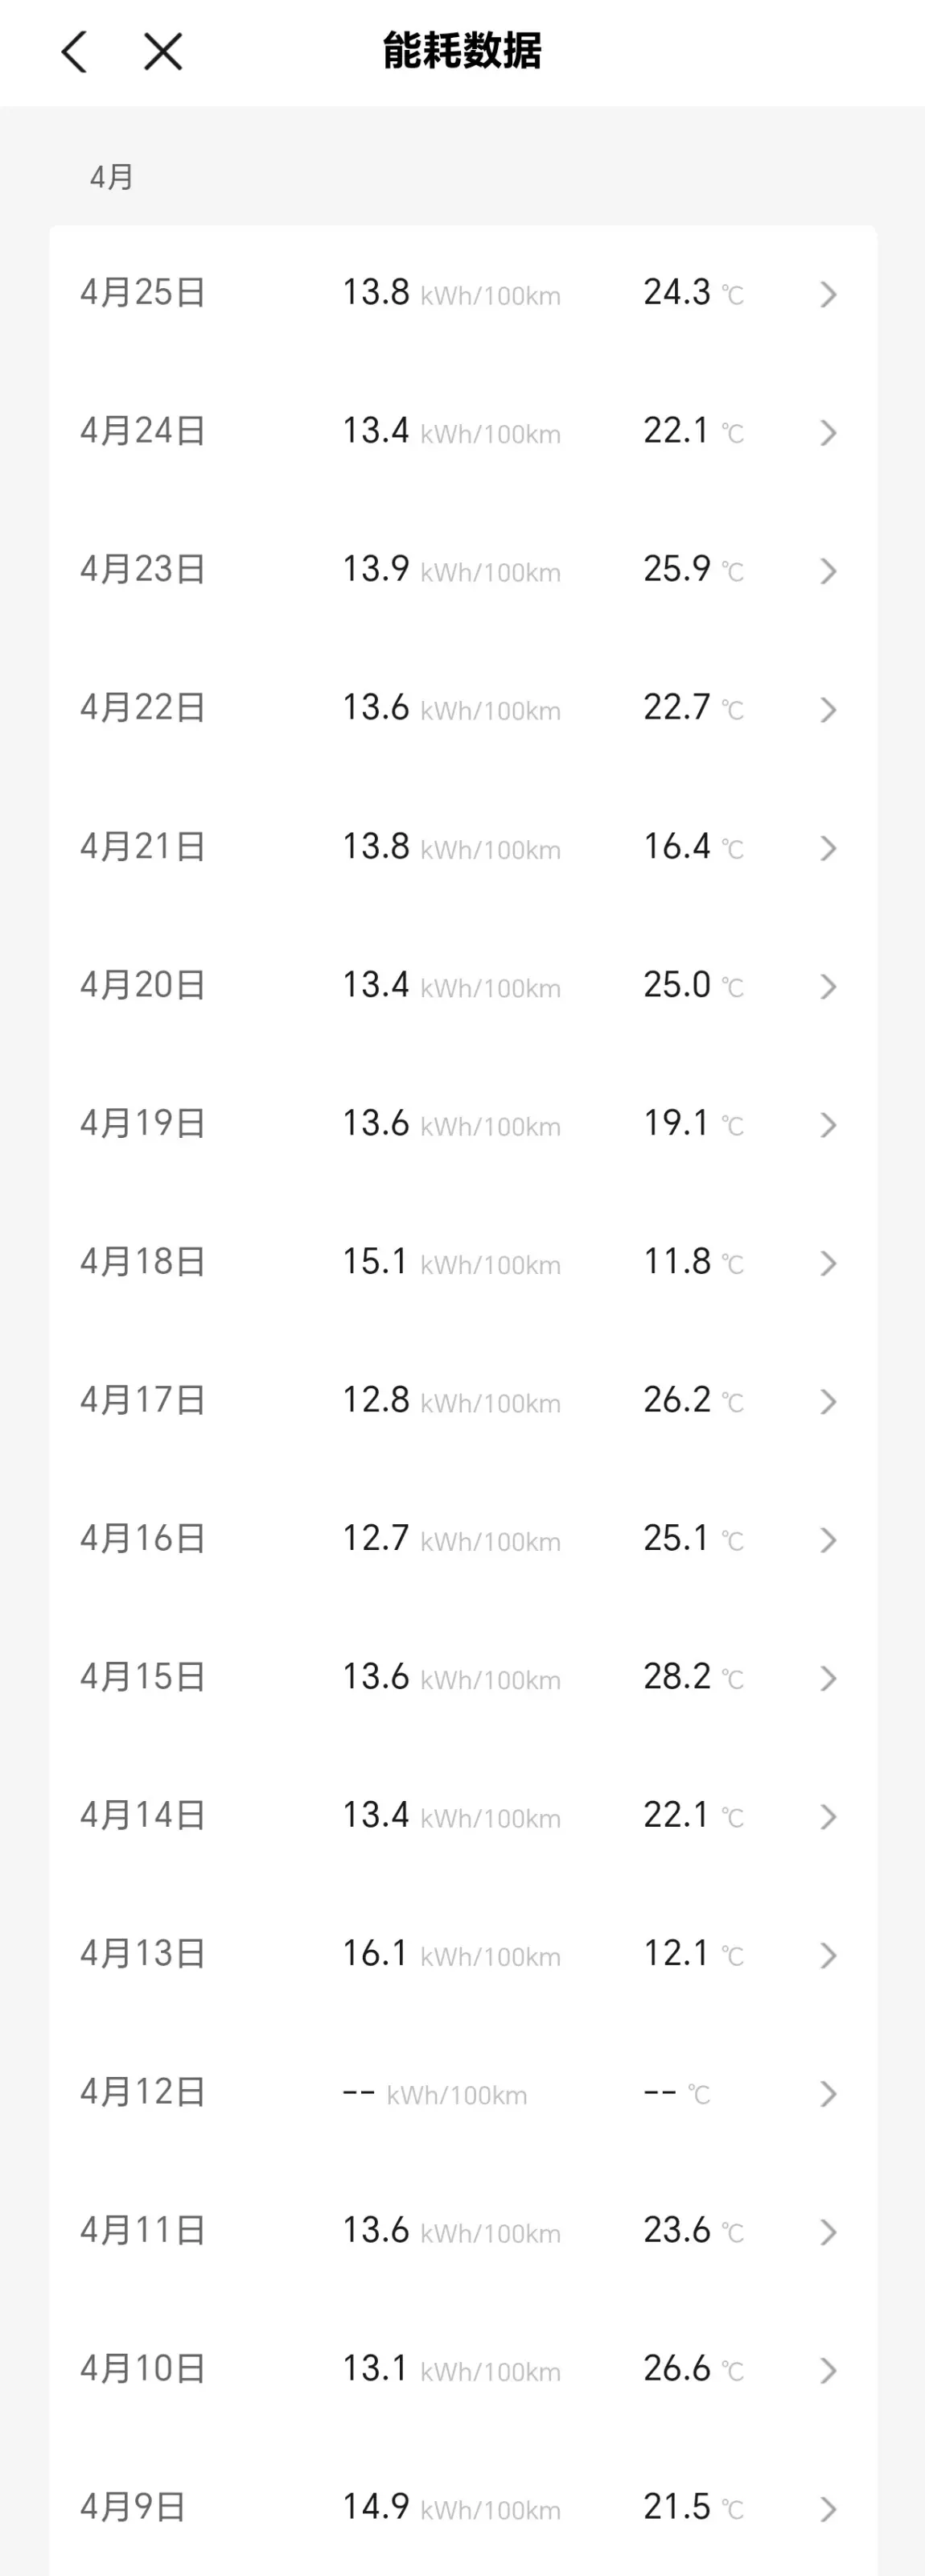Image resolution: width=925 pixels, height=2576 pixels.
Task: Click the chevron for April 21
Action: click(x=828, y=848)
